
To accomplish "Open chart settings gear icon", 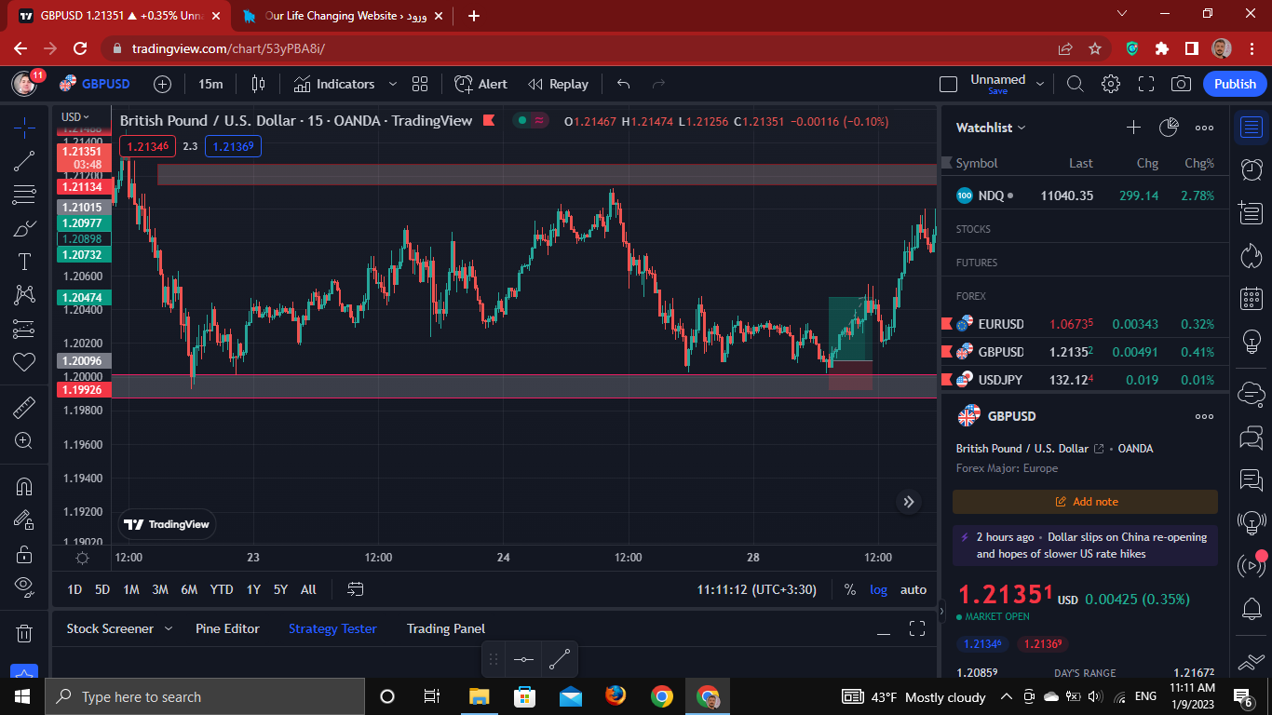I will pos(1110,84).
